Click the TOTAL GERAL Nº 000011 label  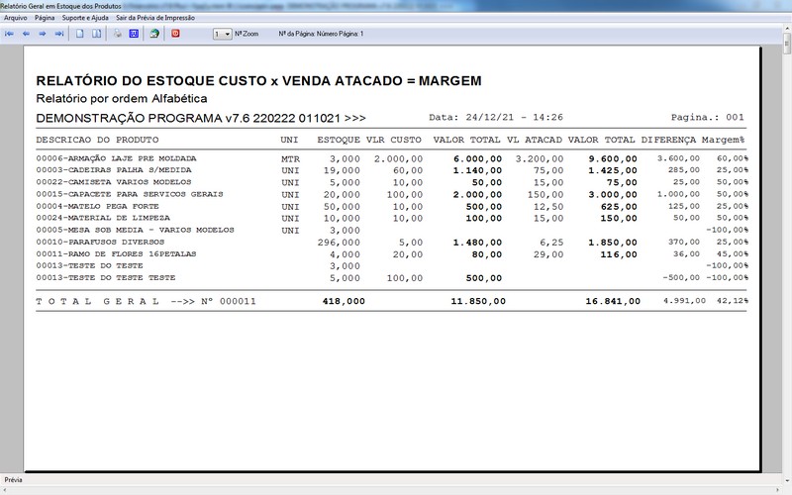146,302
